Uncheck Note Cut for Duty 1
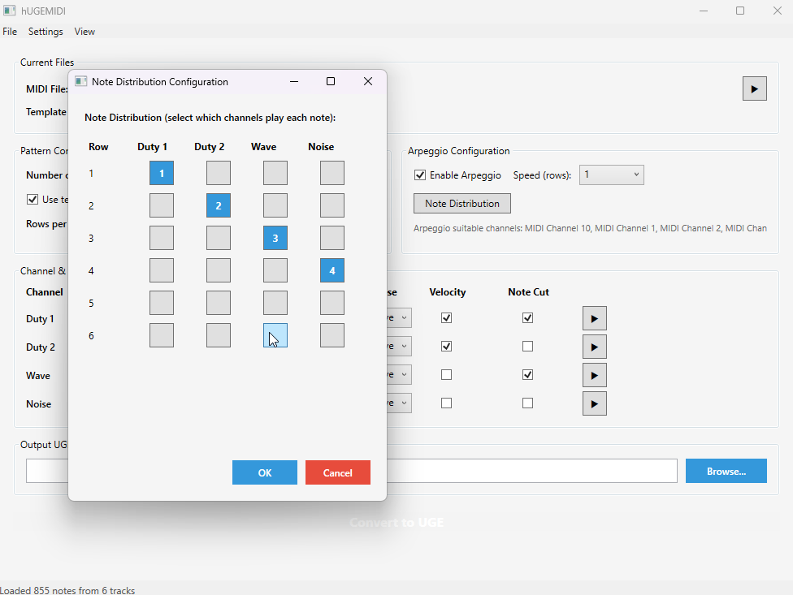 click(x=527, y=318)
